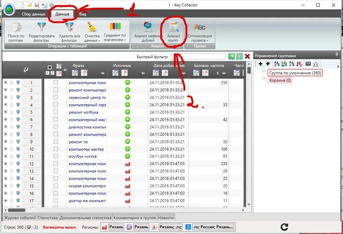The width and height of the screenshot is (343, 234).
Task: Pin the Управление группами panel
Action: click(x=337, y=54)
